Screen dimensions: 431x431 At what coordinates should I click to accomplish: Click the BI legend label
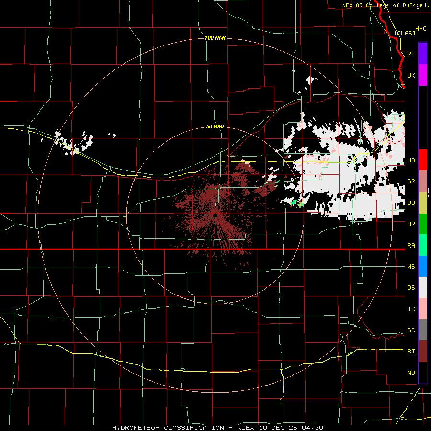click(x=411, y=352)
